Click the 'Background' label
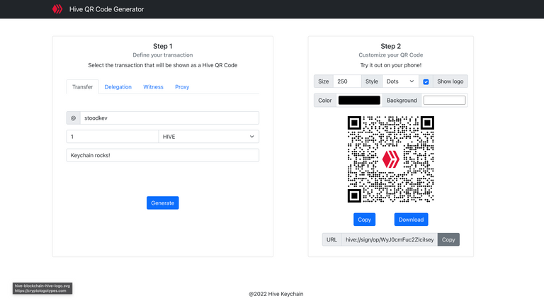The width and height of the screenshot is (544, 301). pyautogui.click(x=402, y=101)
